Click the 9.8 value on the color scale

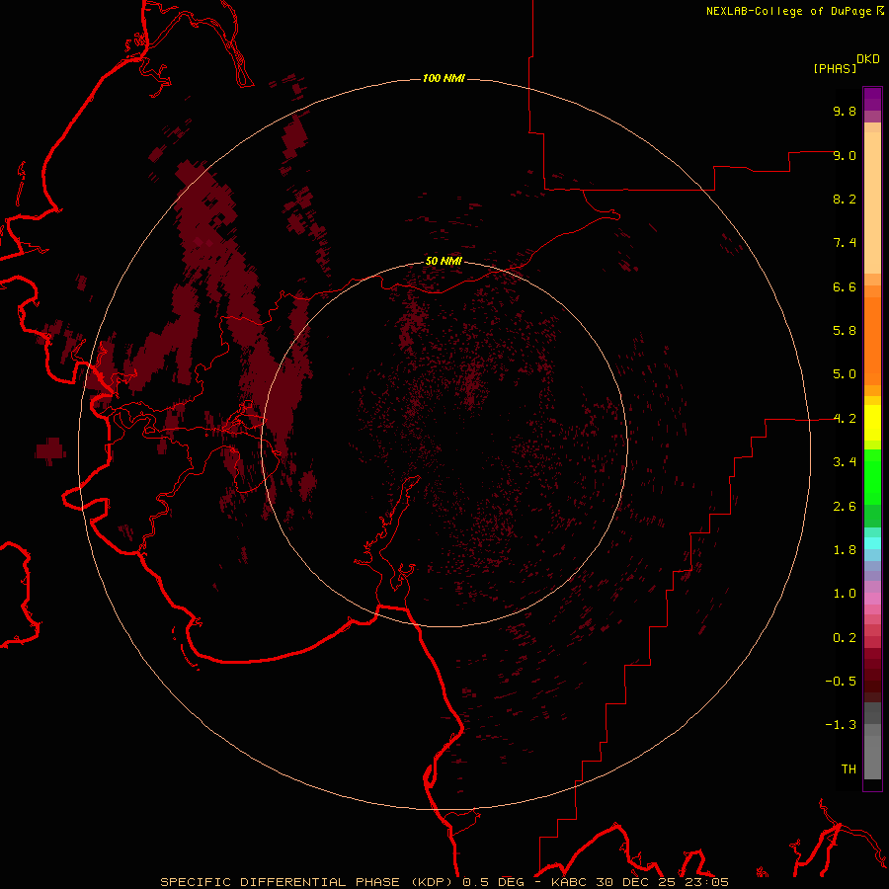pos(845,111)
